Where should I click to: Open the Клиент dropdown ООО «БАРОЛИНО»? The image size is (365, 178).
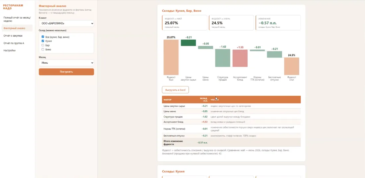(x=66, y=24)
